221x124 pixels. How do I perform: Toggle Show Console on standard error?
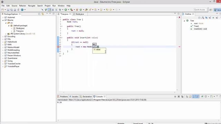point(198,96)
